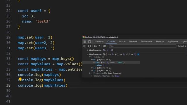This screenshot has height=105, width=187.
Task: Click the 'test3' string on line 26
Action: click(x=43, y=21)
